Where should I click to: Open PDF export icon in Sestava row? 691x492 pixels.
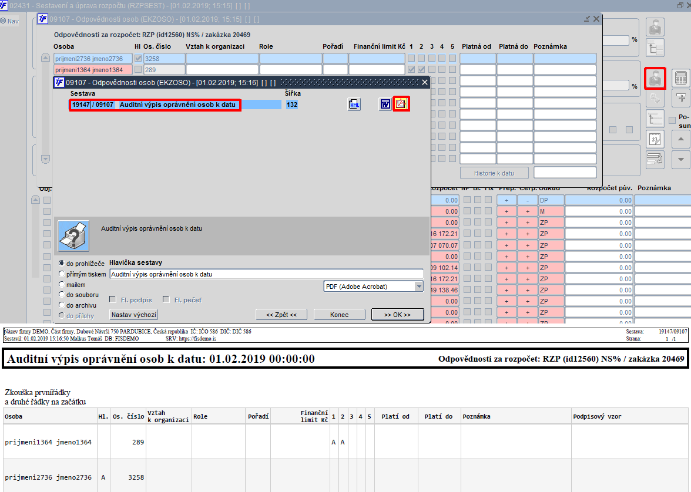(x=401, y=104)
